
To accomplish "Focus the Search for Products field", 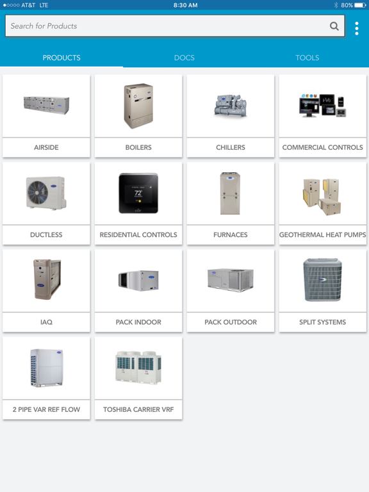I will [175, 26].
